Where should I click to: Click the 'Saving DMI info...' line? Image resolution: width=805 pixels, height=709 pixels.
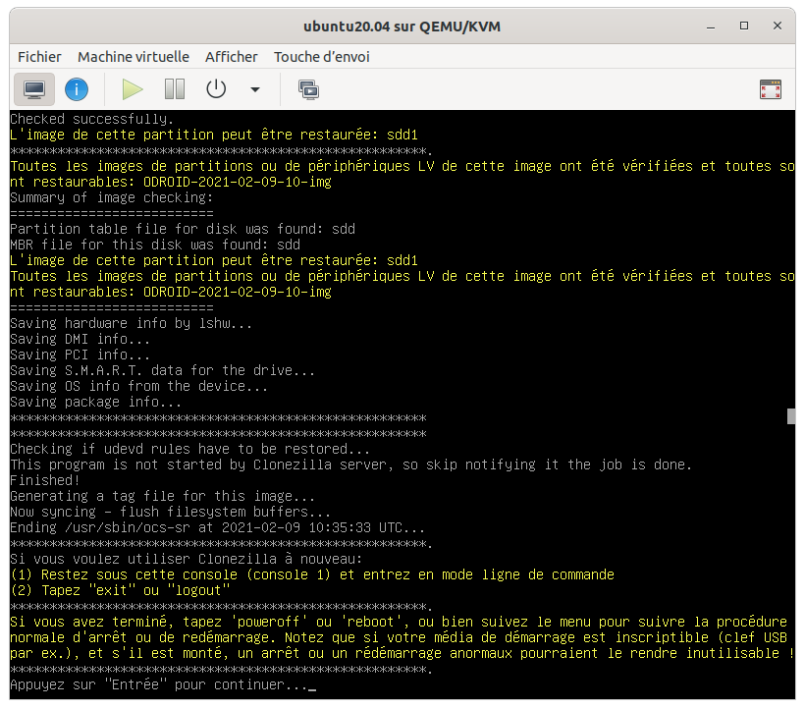point(80,339)
